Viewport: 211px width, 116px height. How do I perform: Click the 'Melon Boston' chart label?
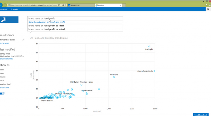coord(47,100)
